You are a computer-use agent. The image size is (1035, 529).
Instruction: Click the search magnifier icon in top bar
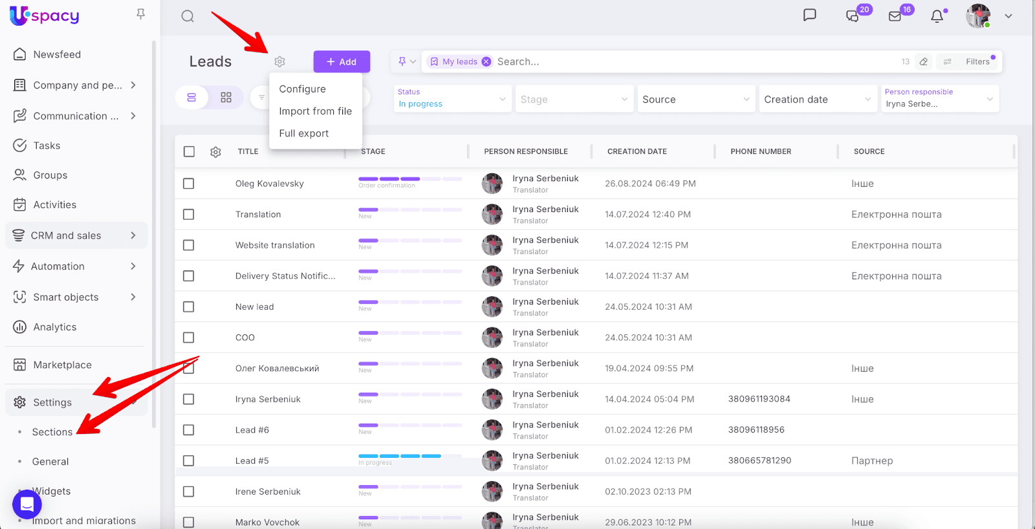point(188,16)
